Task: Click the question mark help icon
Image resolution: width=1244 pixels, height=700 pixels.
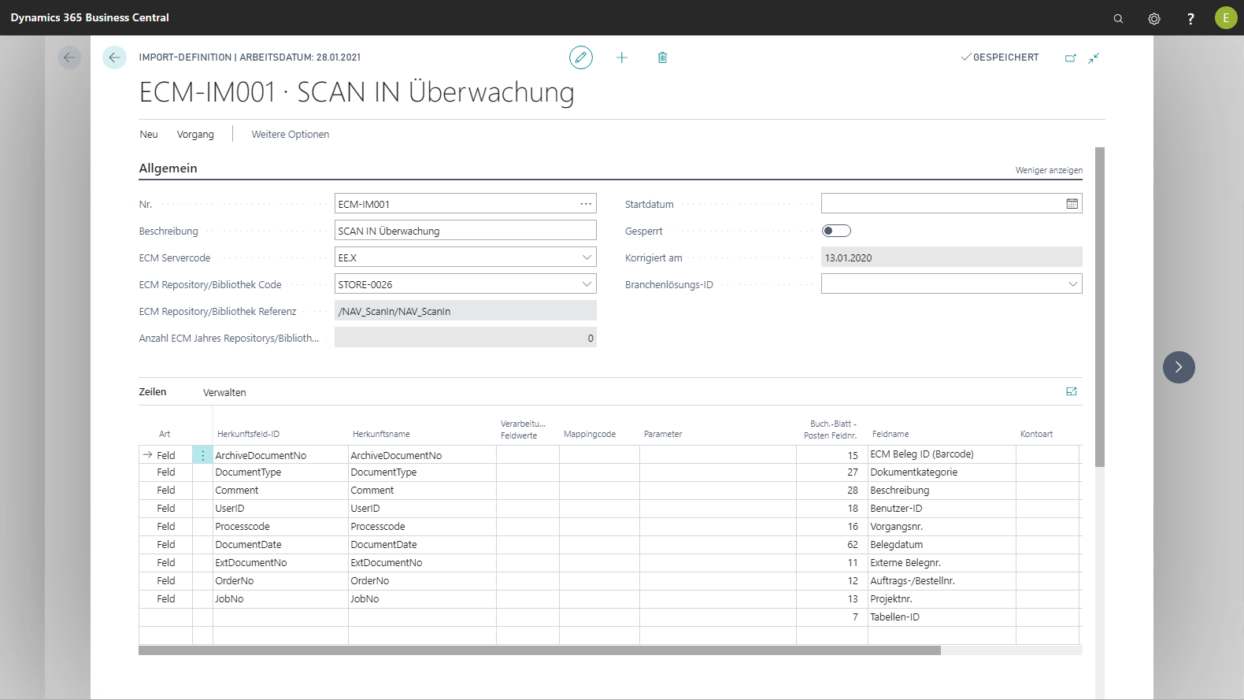Action: coord(1190,18)
